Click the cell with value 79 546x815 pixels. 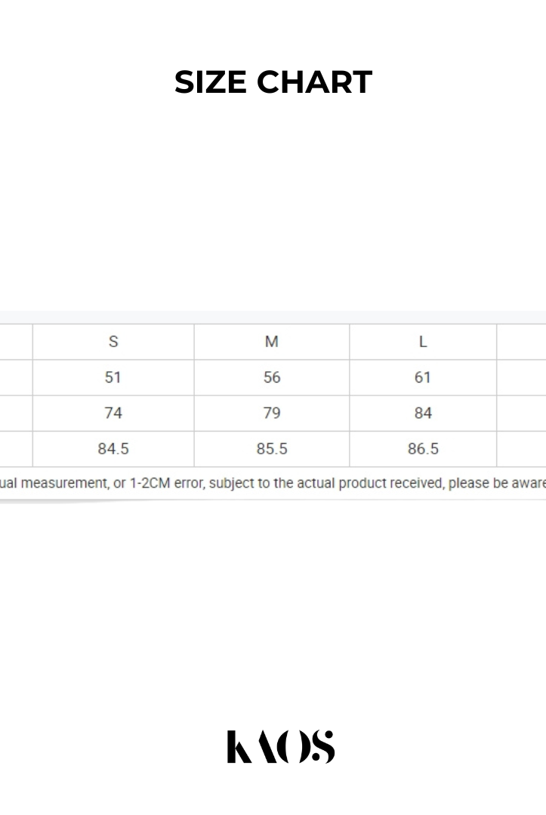coord(272,413)
